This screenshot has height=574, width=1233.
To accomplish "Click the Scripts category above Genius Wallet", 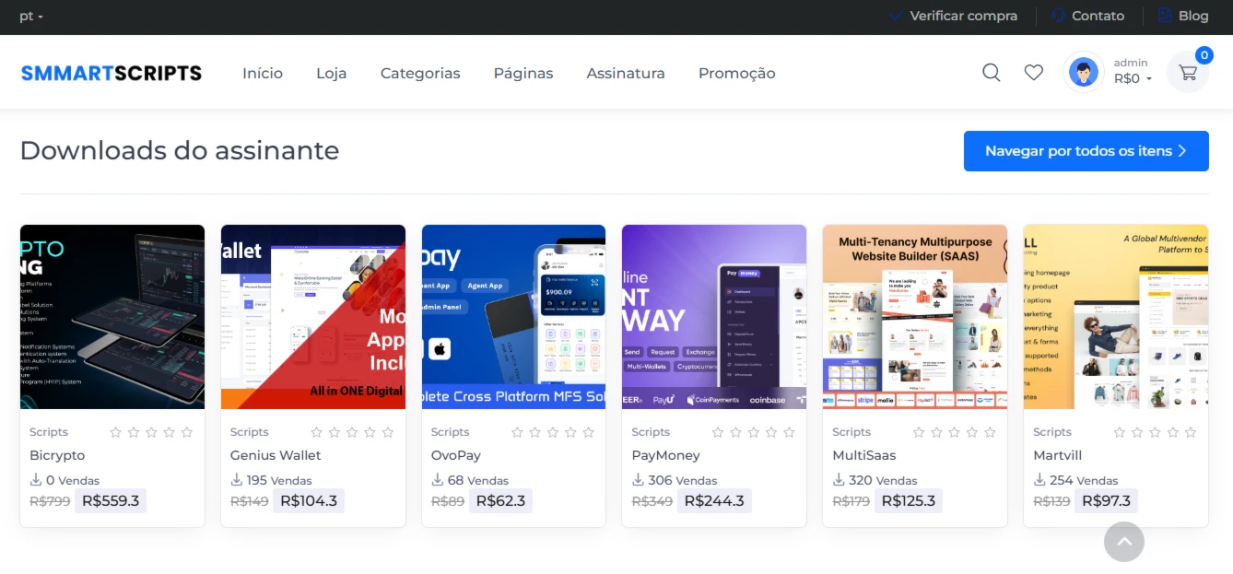I will (250, 432).
